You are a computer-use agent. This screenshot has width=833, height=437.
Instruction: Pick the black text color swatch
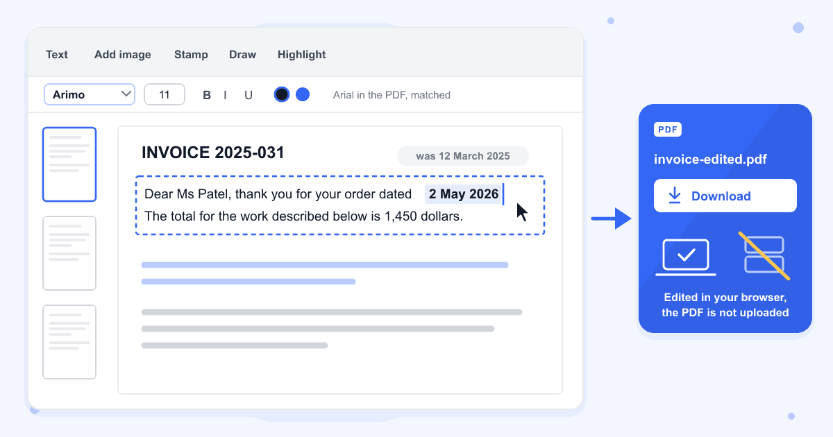click(x=282, y=94)
